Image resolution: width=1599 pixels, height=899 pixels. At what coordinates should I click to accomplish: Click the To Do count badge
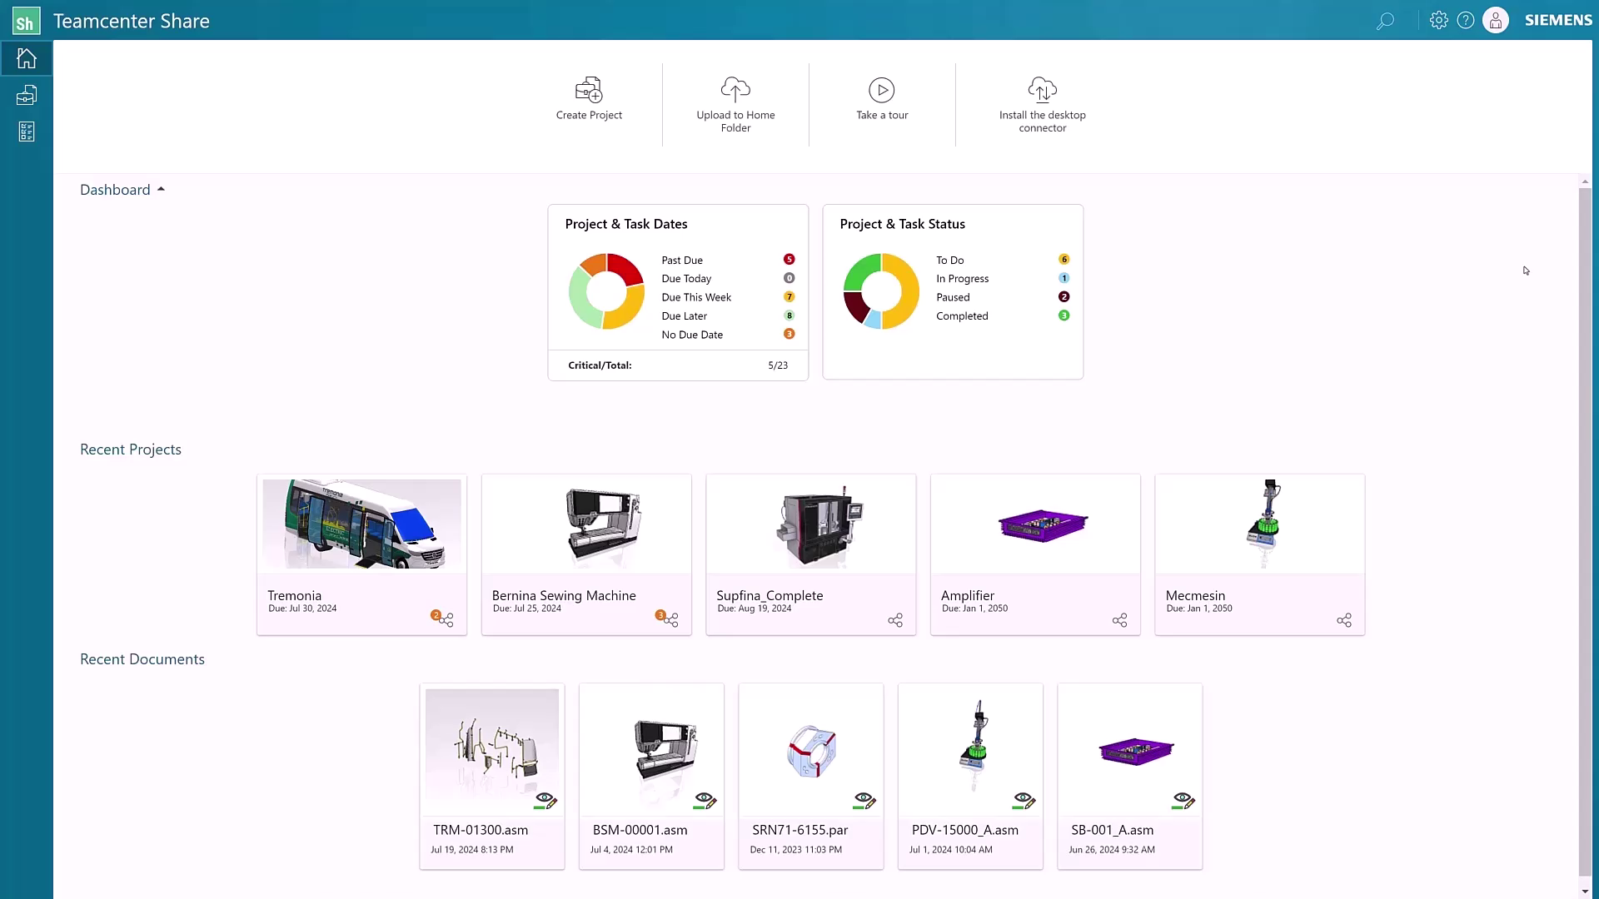coord(1064,260)
